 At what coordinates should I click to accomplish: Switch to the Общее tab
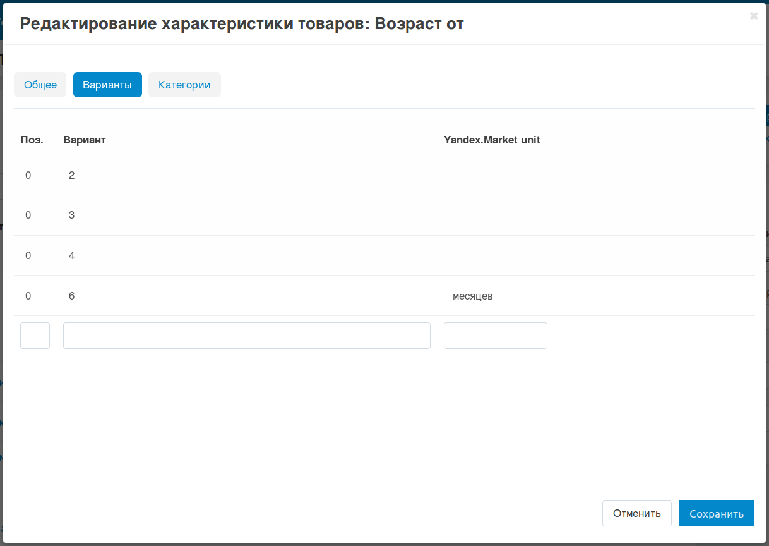pyautogui.click(x=40, y=85)
